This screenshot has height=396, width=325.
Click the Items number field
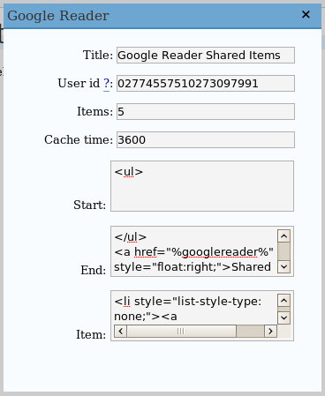coord(206,111)
